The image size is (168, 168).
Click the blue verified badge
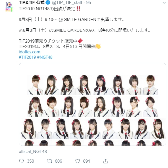48,3
